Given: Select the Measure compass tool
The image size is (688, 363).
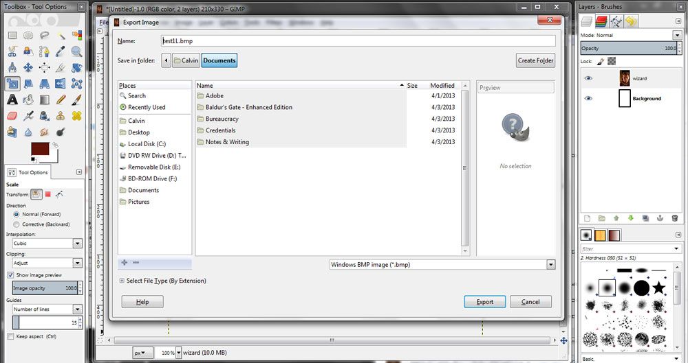Looking at the screenshot, I should (12, 67).
